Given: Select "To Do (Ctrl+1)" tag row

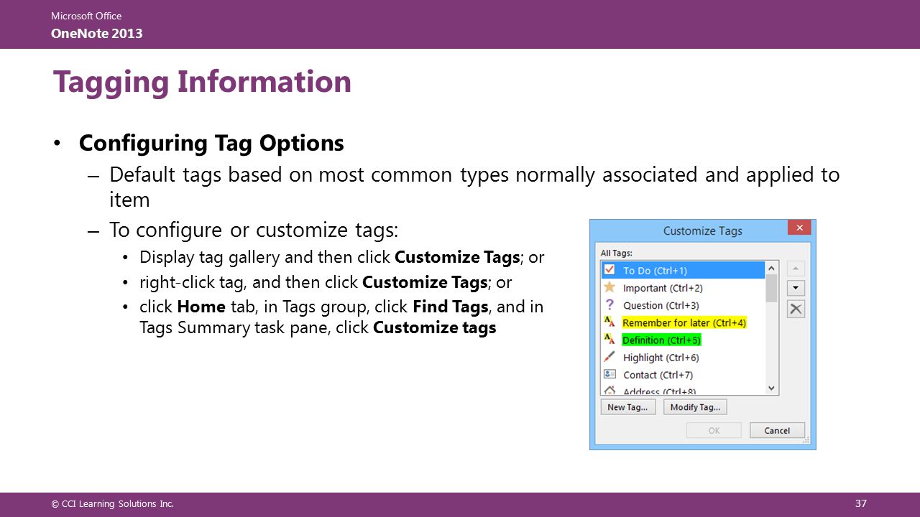Looking at the screenshot, I should [684, 270].
